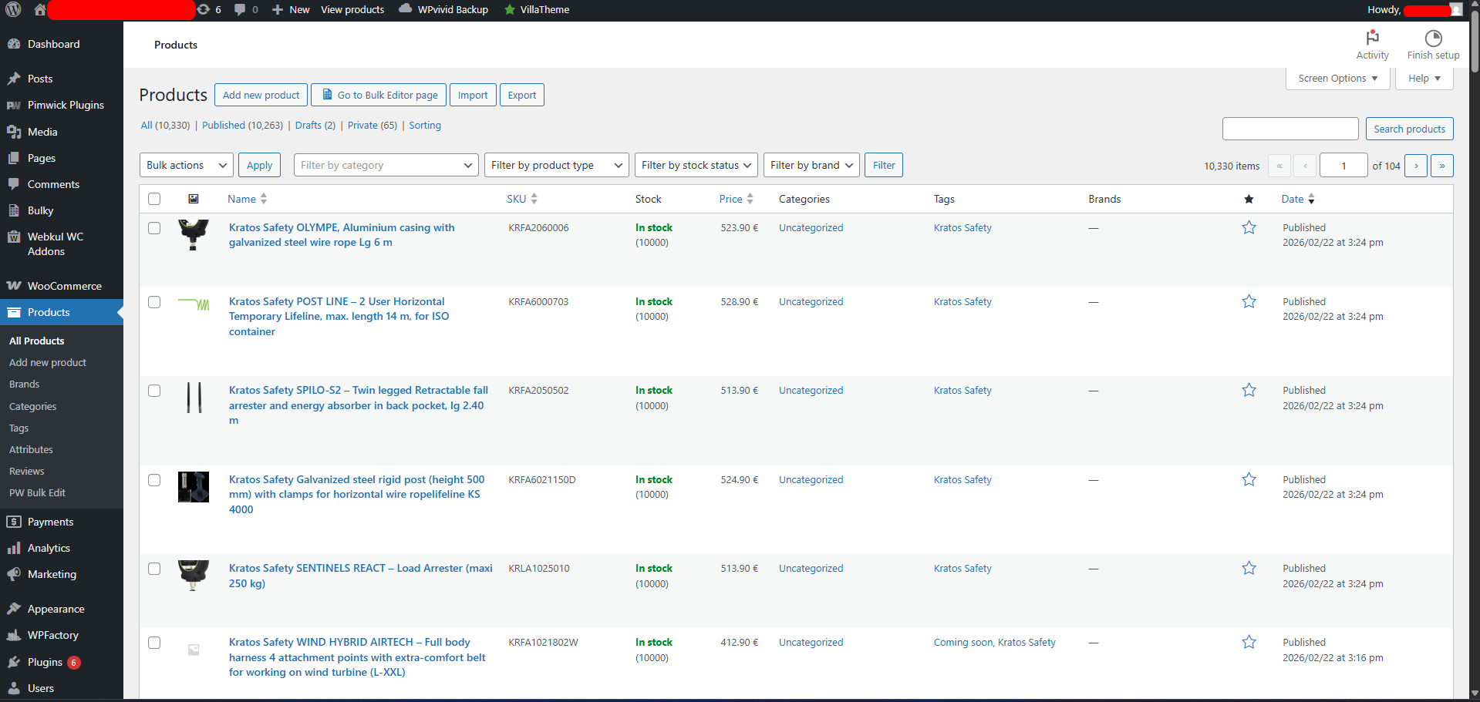Viewport: 1480px width, 702px height.
Task: Select checkbox for WIND HYBRID AIRTECH harness
Action: [x=154, y=643]
